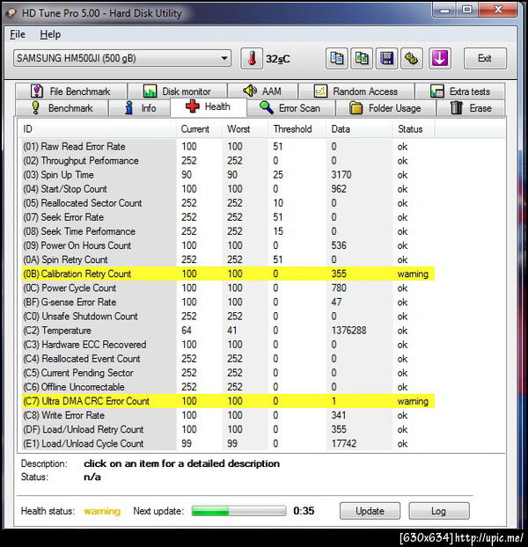Select the (C3) Hardware ECC Recovered row

click(x=226, y=345)
